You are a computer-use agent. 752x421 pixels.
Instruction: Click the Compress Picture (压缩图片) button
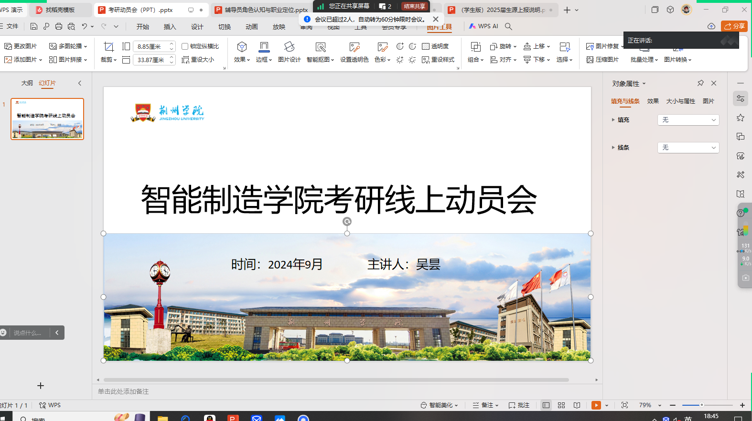[x=602, y=60]
